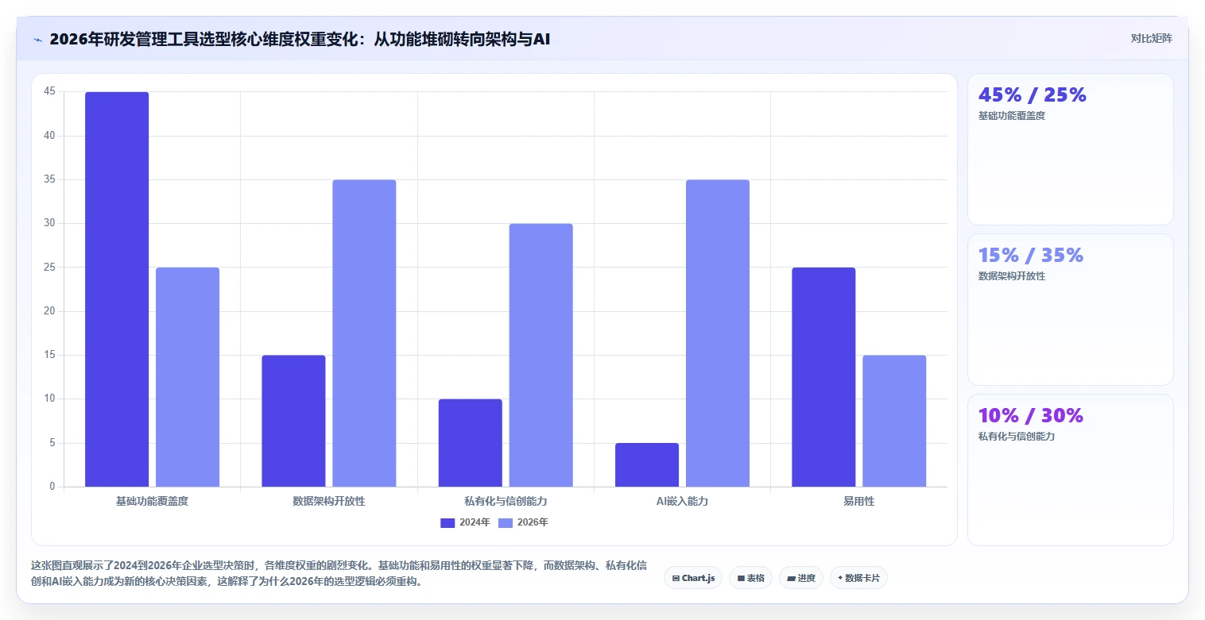
Task: Click the 私有化与信创能力 card caption
Action: (1017, 437)
